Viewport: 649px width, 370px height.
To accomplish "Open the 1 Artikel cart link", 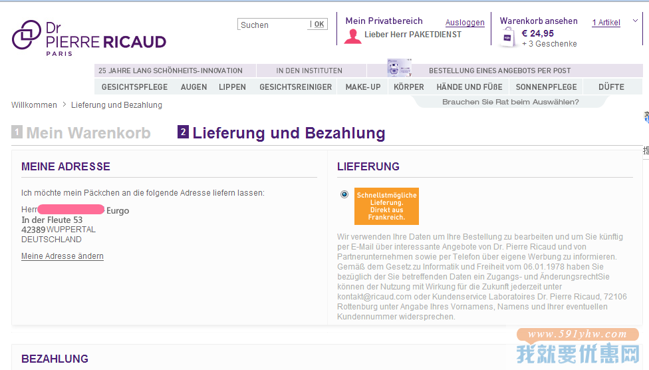I will tap(606, 23).
